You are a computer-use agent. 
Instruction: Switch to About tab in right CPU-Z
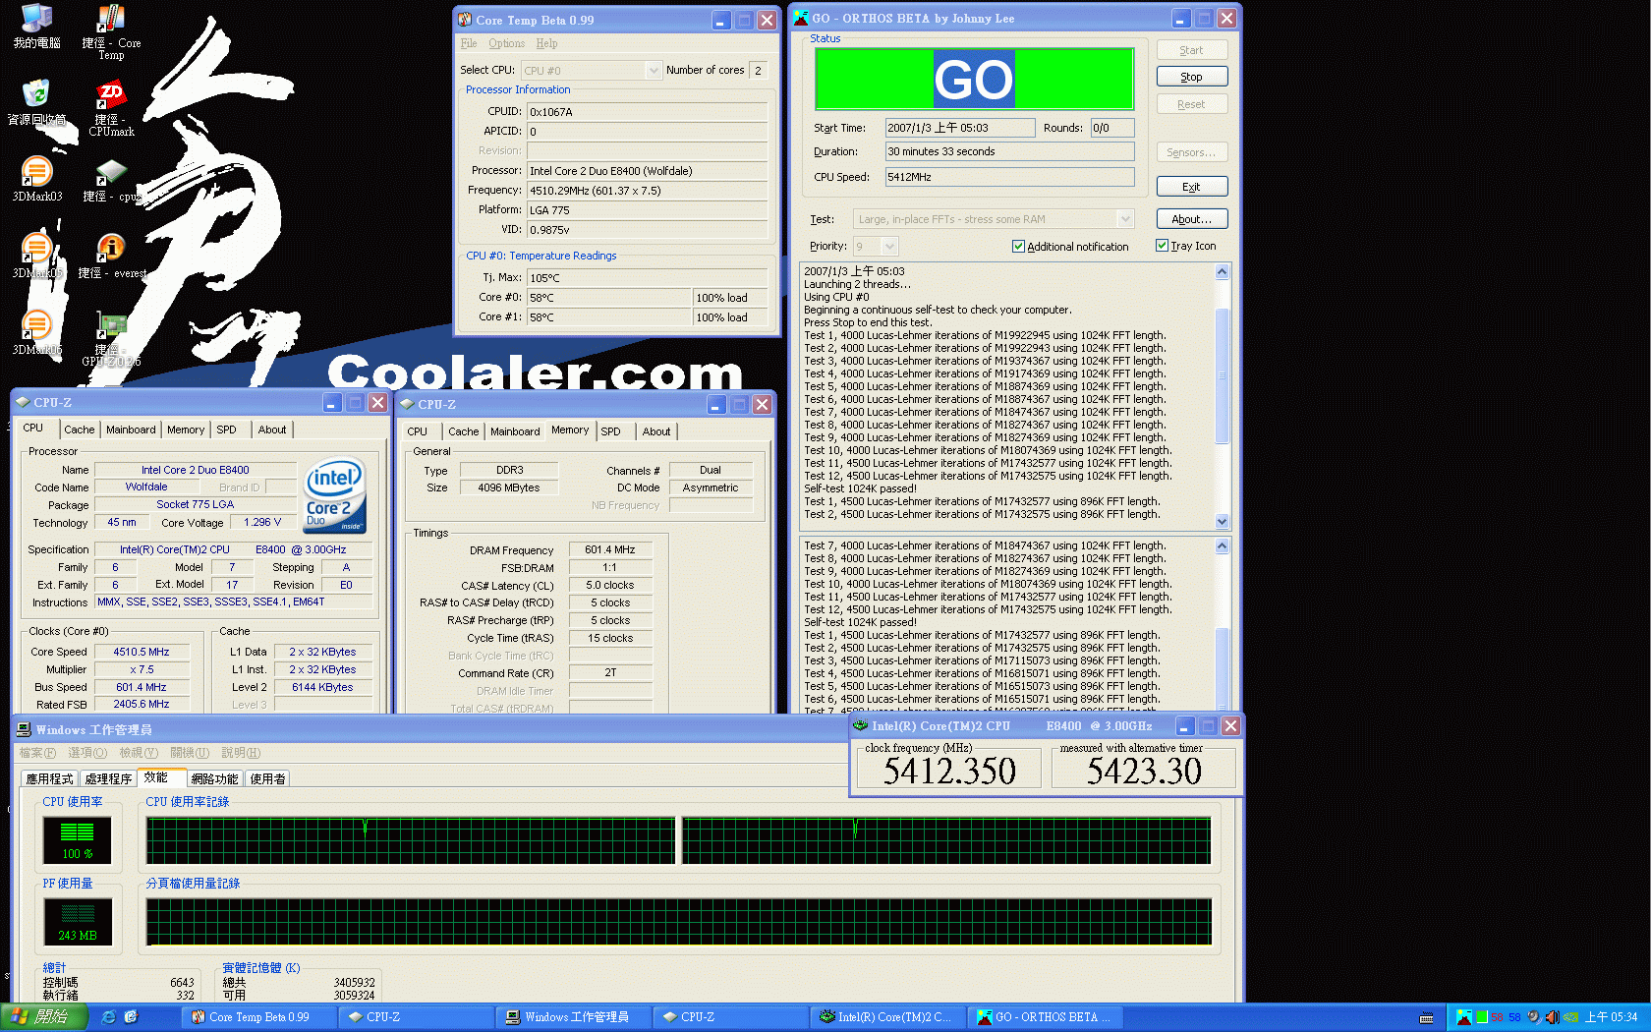pos(656,431)
